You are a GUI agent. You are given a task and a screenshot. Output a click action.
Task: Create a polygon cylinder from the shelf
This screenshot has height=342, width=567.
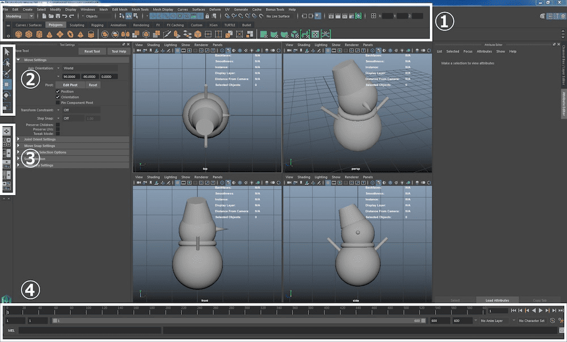click(x=40, y=35)
